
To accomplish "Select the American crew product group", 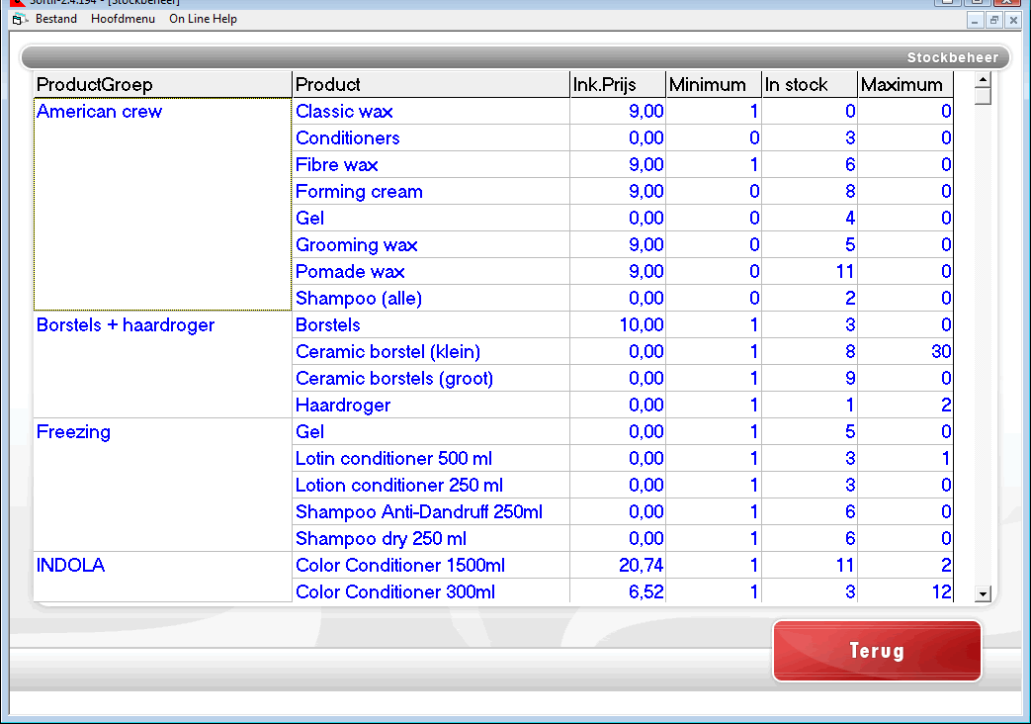I will coord(162,204).
